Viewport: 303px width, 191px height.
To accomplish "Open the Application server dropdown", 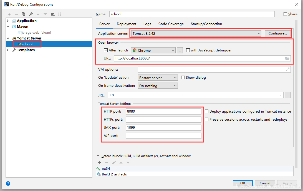I will tap(196, 34).
